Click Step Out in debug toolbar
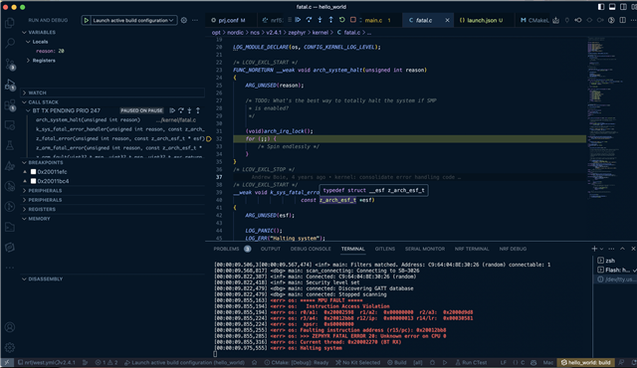This screenshot has width=637, height=368. pos(330,20)
